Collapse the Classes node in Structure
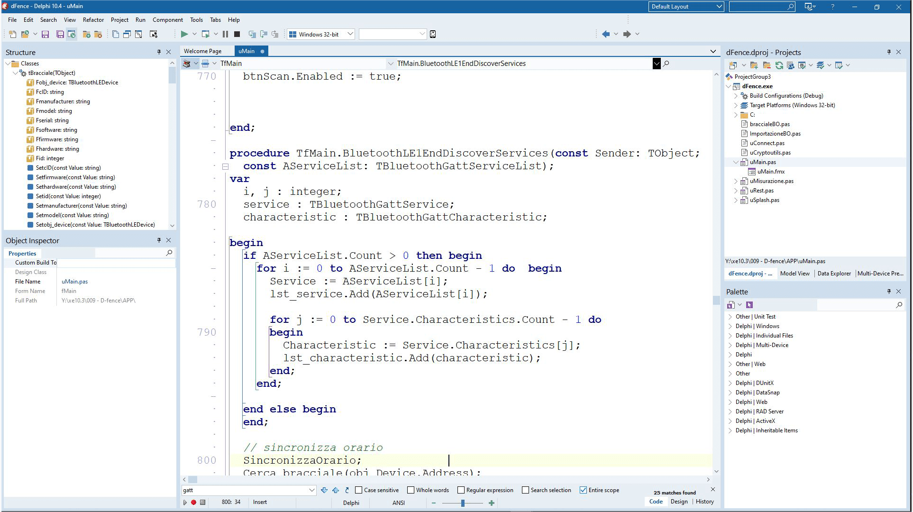This screenshot has width=913, height=512. tap(8, 64)
